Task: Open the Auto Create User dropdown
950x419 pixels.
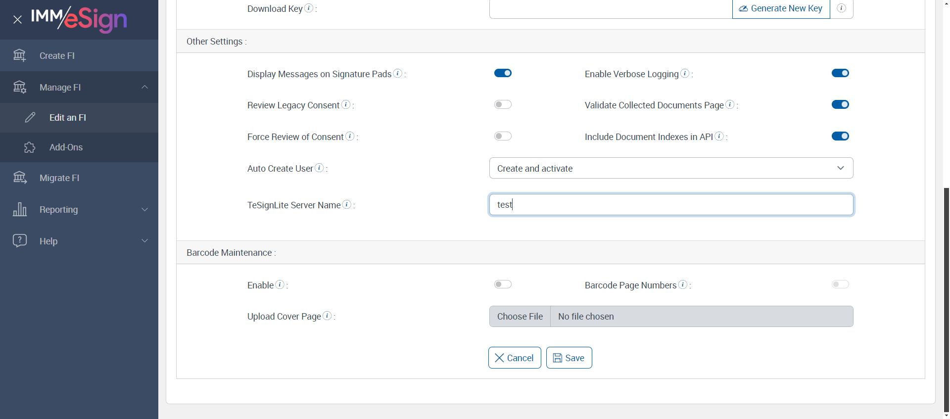Action: pyautogui.click(x=671, y=168)
